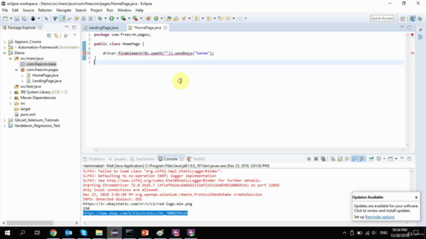Click the Reminder options link
Viewport: 426px width, 239px height.
pos(379,217)
